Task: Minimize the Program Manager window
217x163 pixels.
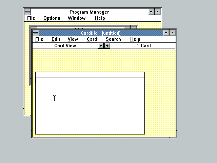Action: point(151,12)
